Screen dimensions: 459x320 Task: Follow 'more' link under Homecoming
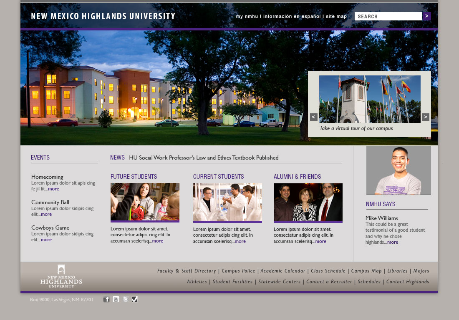[x=53, y=189]
